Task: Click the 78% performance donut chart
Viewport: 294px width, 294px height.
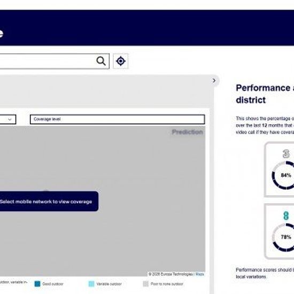Action: click(283, 237)
